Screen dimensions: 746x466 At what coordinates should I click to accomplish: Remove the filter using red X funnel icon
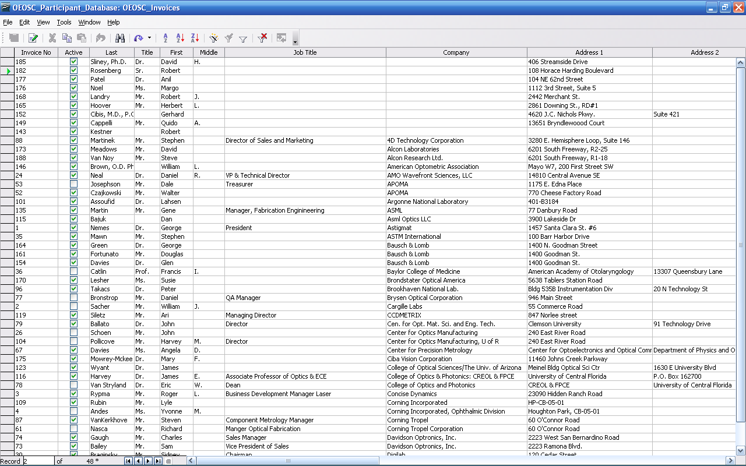[263, 38]
